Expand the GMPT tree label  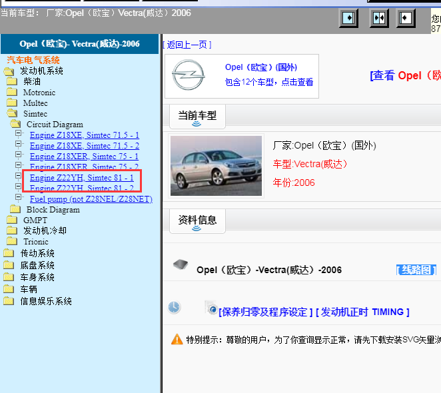[x=35, y=220]
